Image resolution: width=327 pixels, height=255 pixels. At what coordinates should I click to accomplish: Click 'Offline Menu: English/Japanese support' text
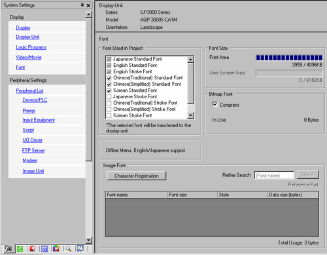click(x=145, y=150)
